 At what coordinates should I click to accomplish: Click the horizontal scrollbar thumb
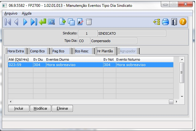(x=171, y=102)
